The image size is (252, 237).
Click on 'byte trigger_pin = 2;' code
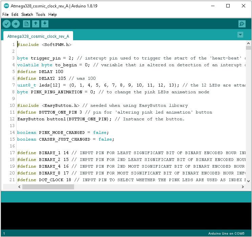pyautogui.click(x=45, y=58)
